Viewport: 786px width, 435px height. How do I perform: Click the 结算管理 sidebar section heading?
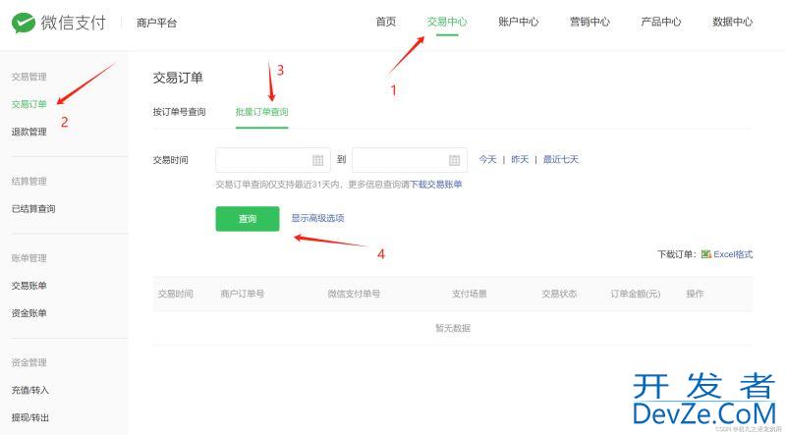[x=29, y=182]
